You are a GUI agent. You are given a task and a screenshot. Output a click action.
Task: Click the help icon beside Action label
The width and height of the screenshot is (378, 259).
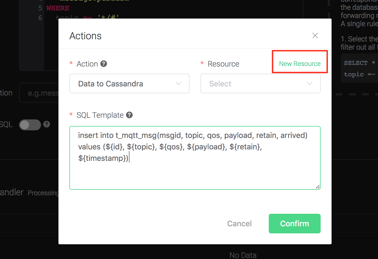[104, 64]
